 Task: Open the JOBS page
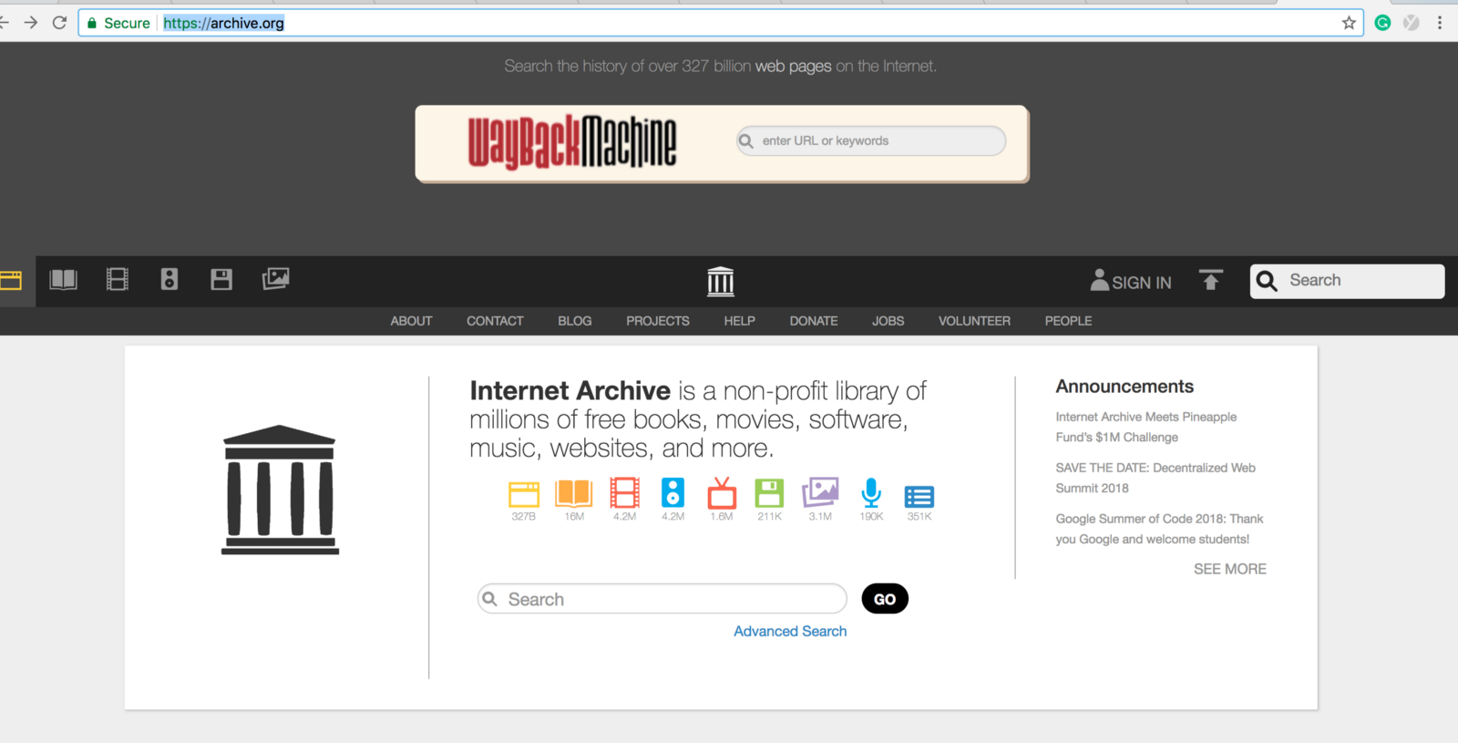pyautogui.click(x=888, y=321)
